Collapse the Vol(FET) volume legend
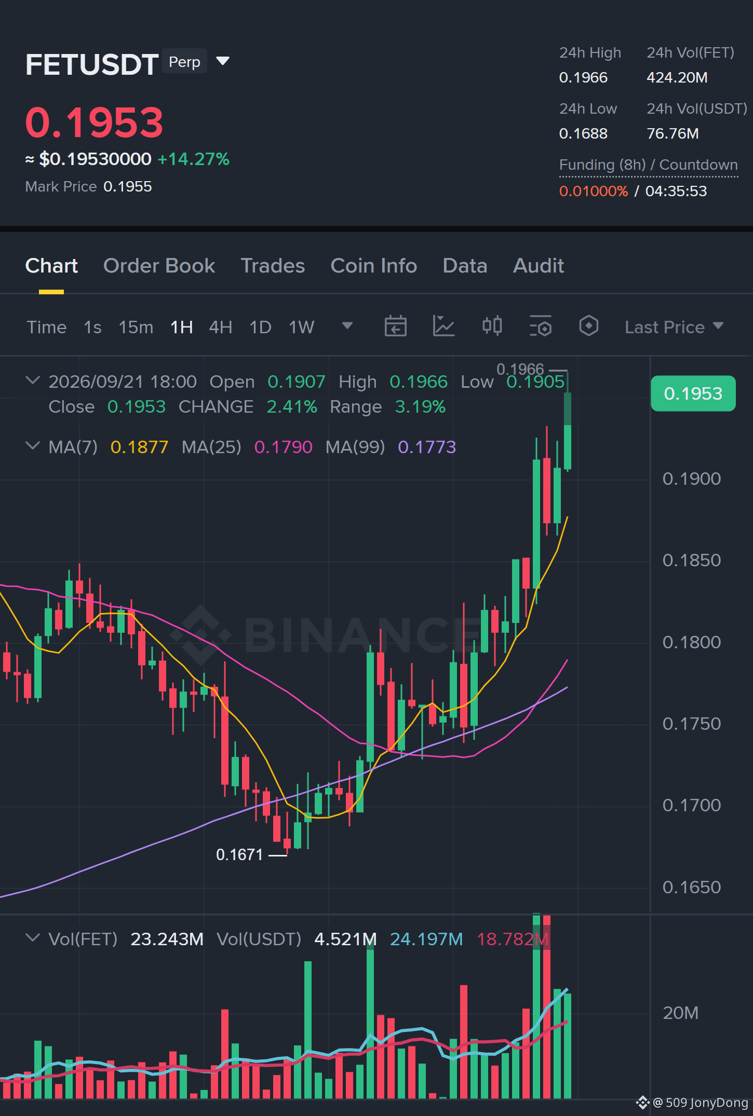 [33, 938]
